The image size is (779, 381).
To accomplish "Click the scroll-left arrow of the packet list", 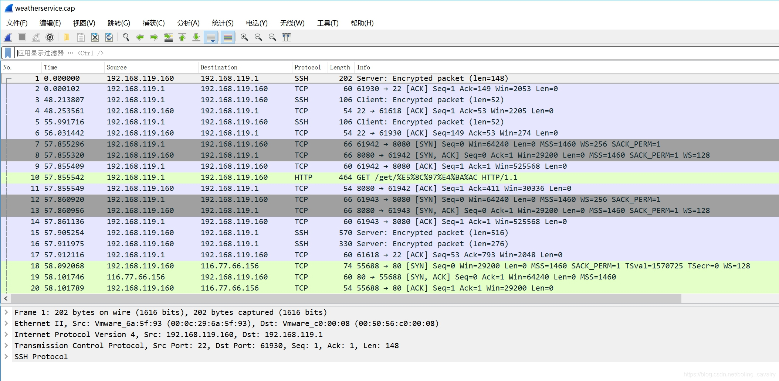I will [x=6, y=298].
